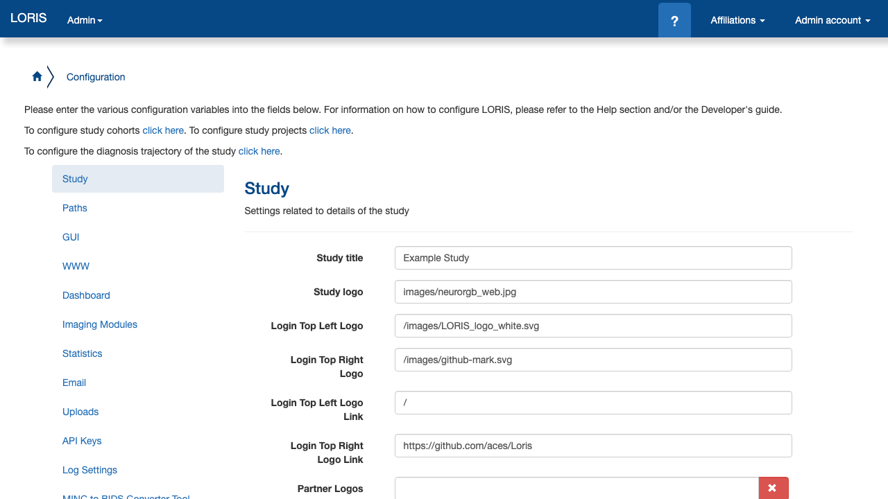Edit the Login Top Right Logo Link field

(x=593, y=446)
